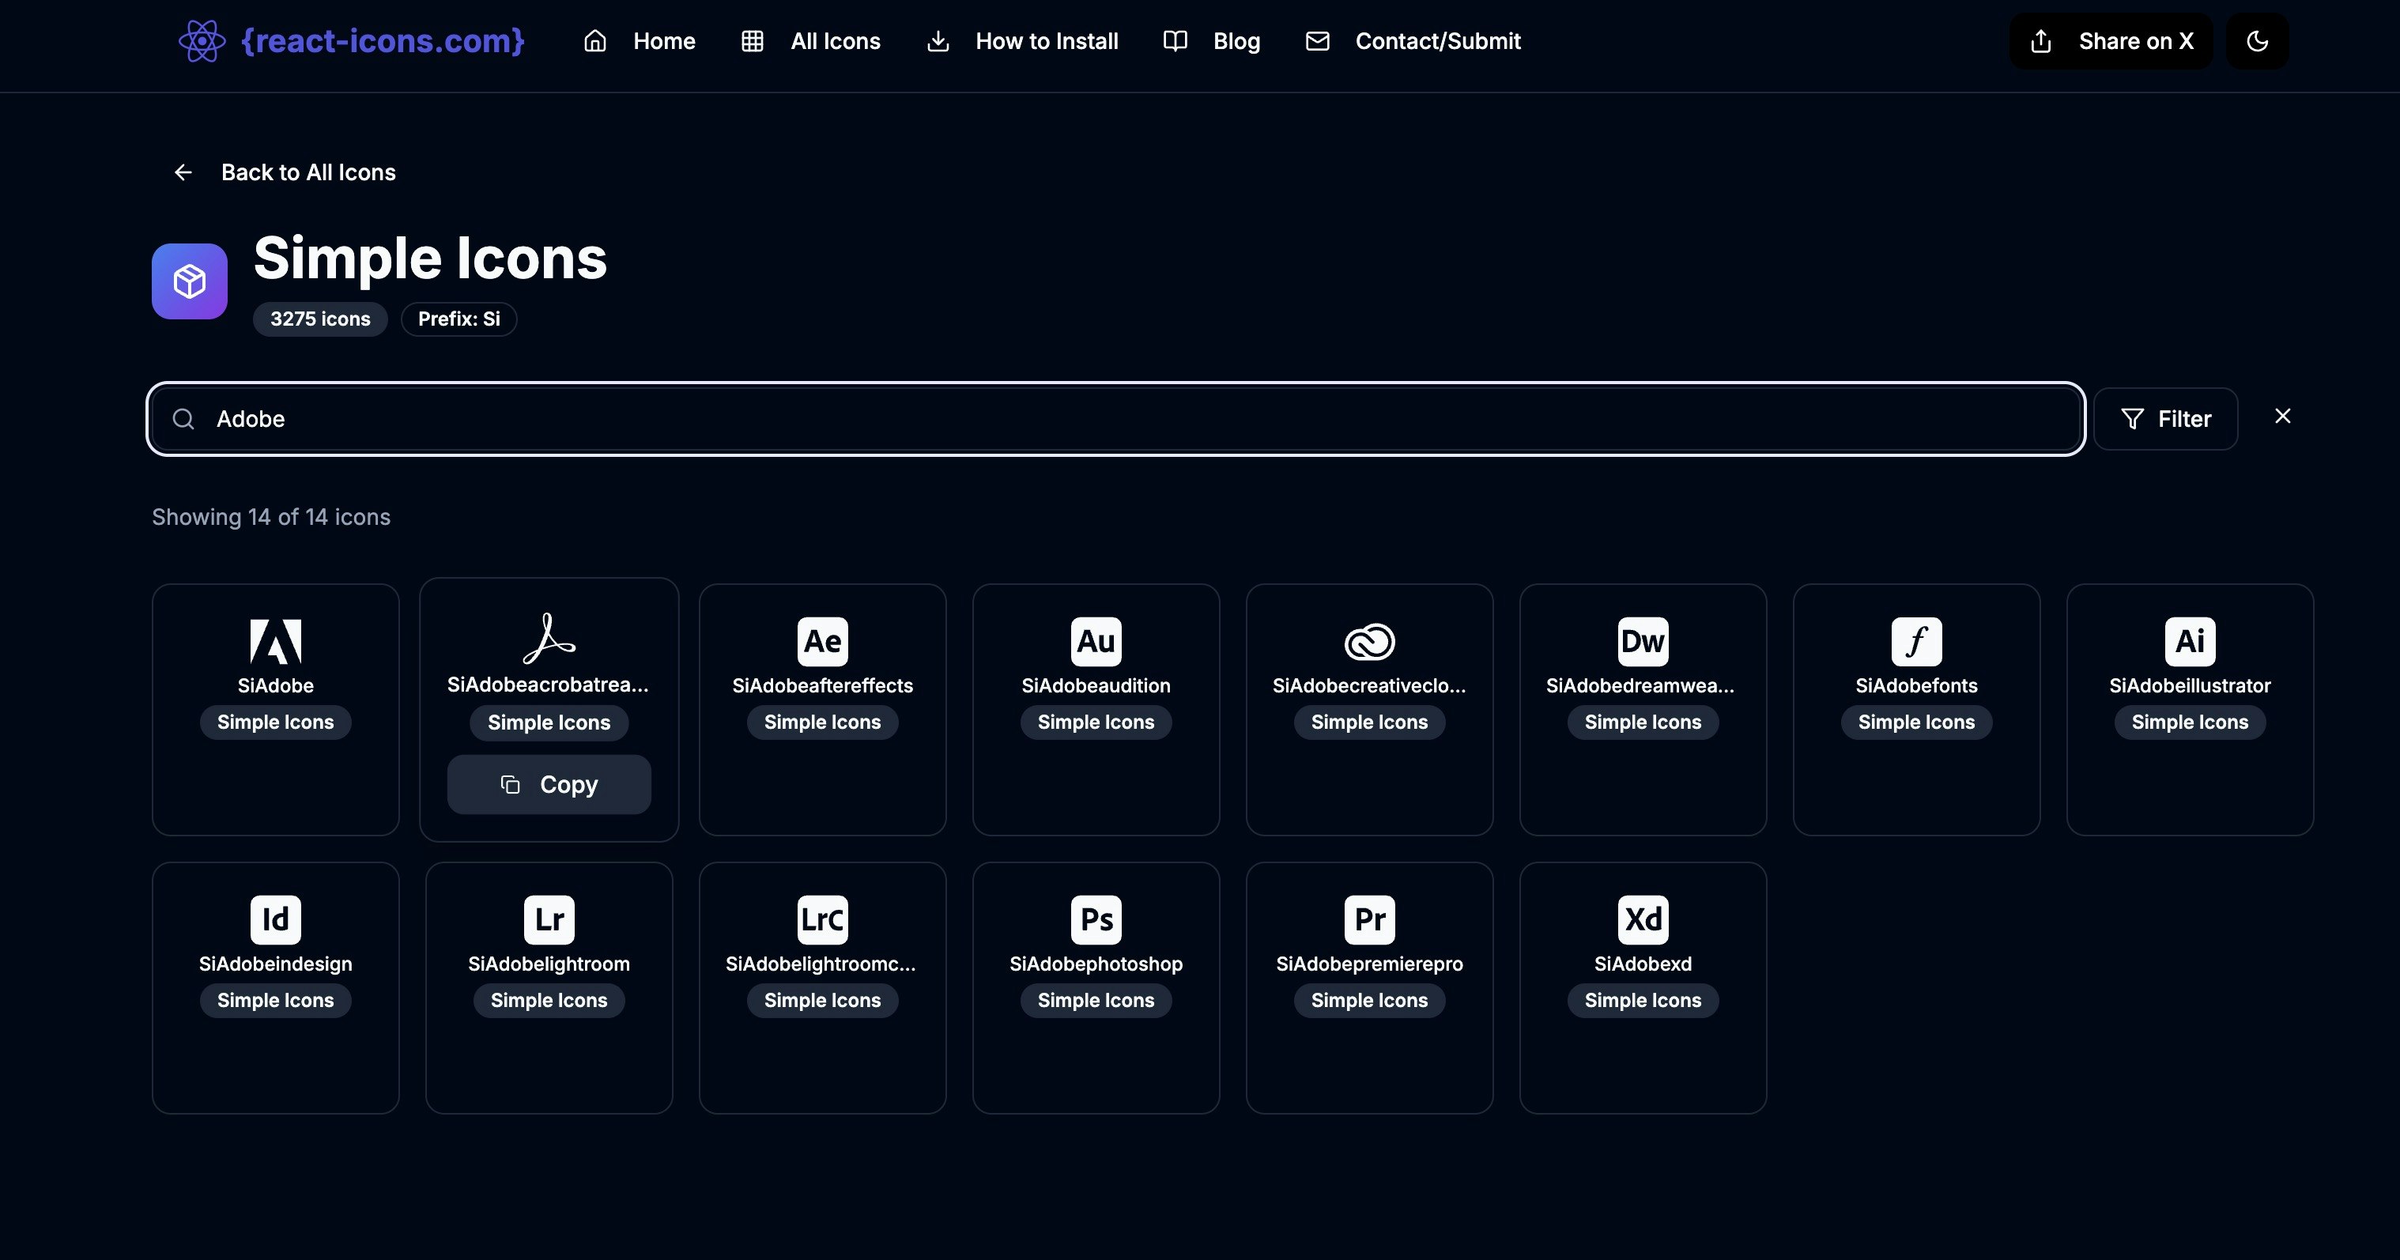Click the SiAdobeindesign name label
This screenshot has height=1260, width=2400.
[276, 964]
